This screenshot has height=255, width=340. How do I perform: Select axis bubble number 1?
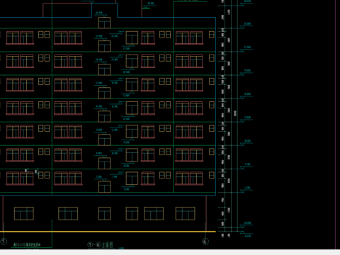[4, 242]
